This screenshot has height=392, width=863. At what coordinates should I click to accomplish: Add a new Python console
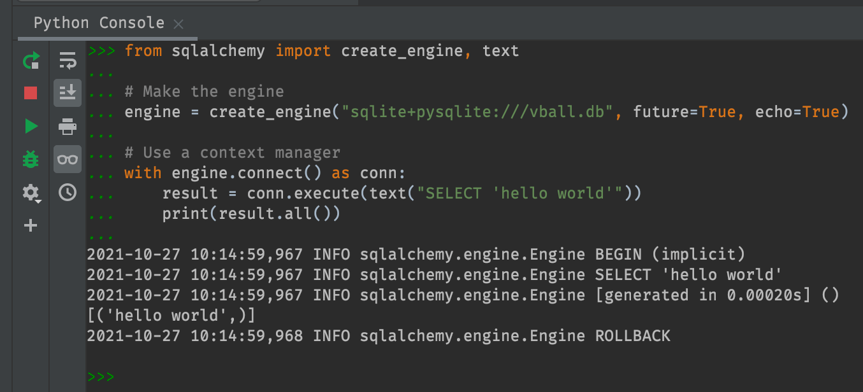31,225
